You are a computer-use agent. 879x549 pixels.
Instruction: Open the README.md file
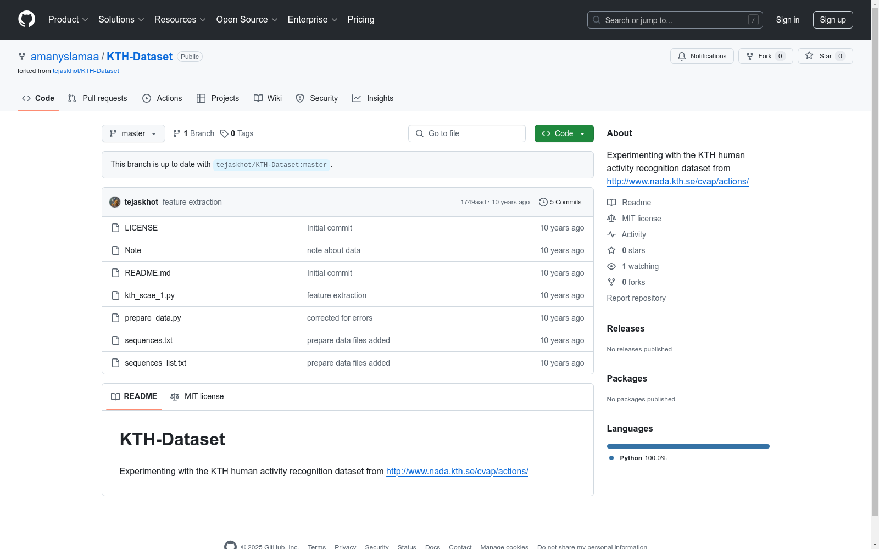pyautogui.click(x=148, y=273)
